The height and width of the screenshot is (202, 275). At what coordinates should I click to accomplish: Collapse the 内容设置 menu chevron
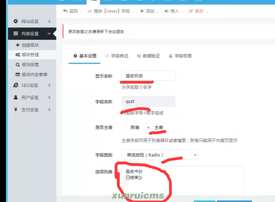(49, 33)
